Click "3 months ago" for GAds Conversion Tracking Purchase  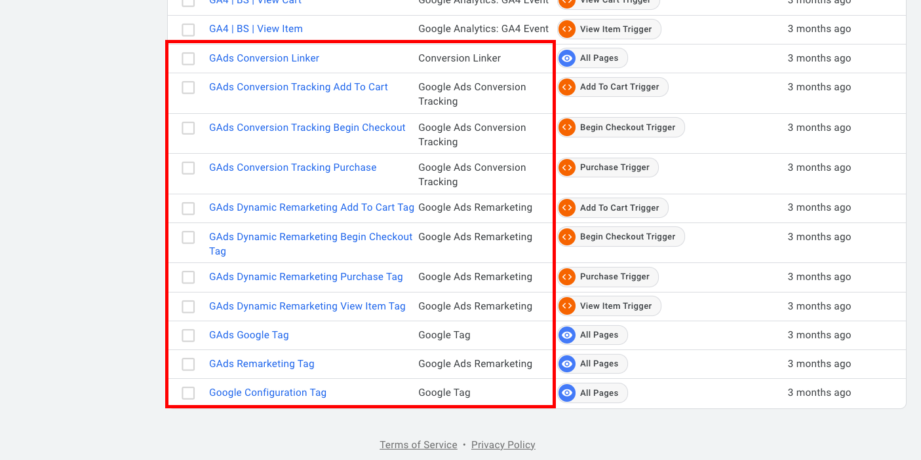click(x=819, y=168)
